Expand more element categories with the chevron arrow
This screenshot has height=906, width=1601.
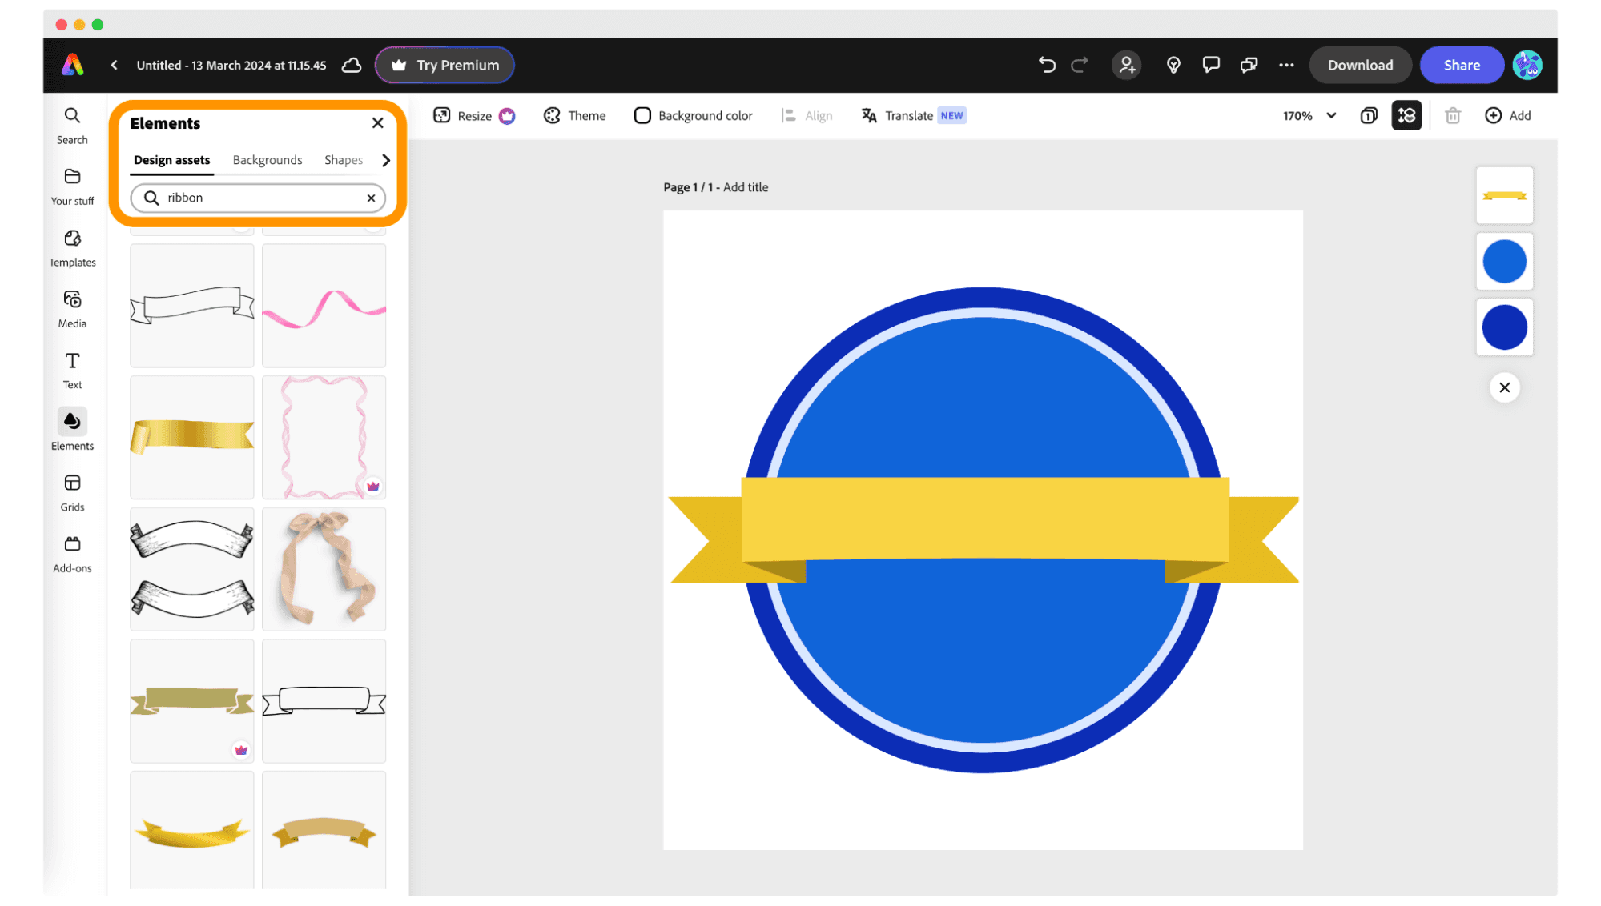[x=387, y=160]
